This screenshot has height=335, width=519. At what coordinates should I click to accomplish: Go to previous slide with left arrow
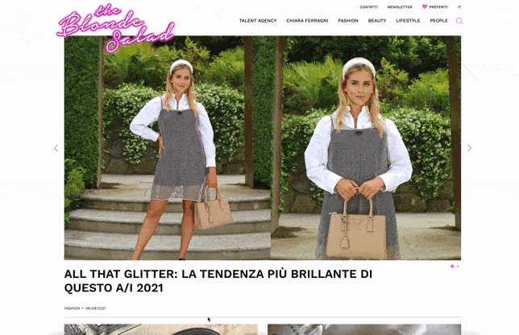56,148
